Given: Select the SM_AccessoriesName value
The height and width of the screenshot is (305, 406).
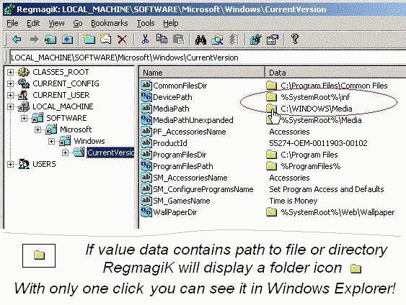Looking at the screenshot, I should 190,178.
